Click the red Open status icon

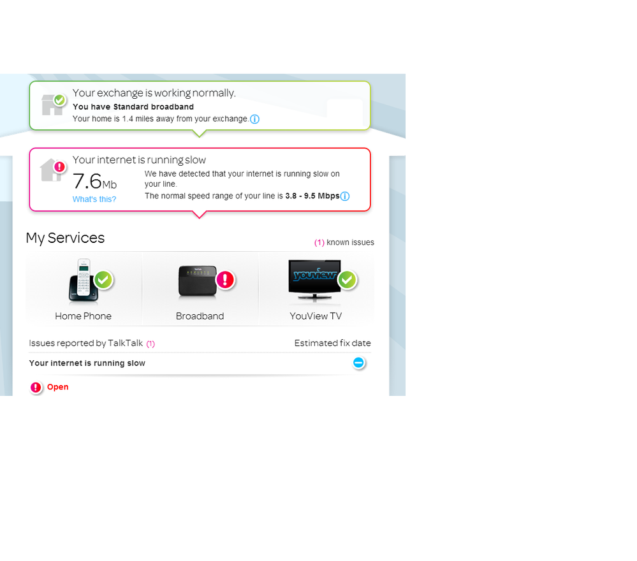tap(36, 388)
